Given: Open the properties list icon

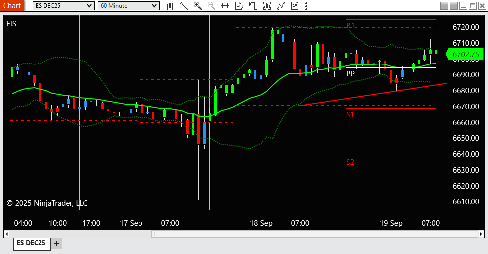Looking at the screenshot, I should [x=308, y=6].
